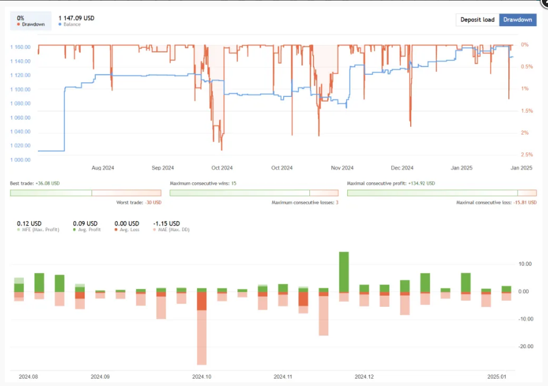Screen dimensions: 548x386
Task: Click the 0.12 USD MFE value
Action: click(x=29, y=224)
